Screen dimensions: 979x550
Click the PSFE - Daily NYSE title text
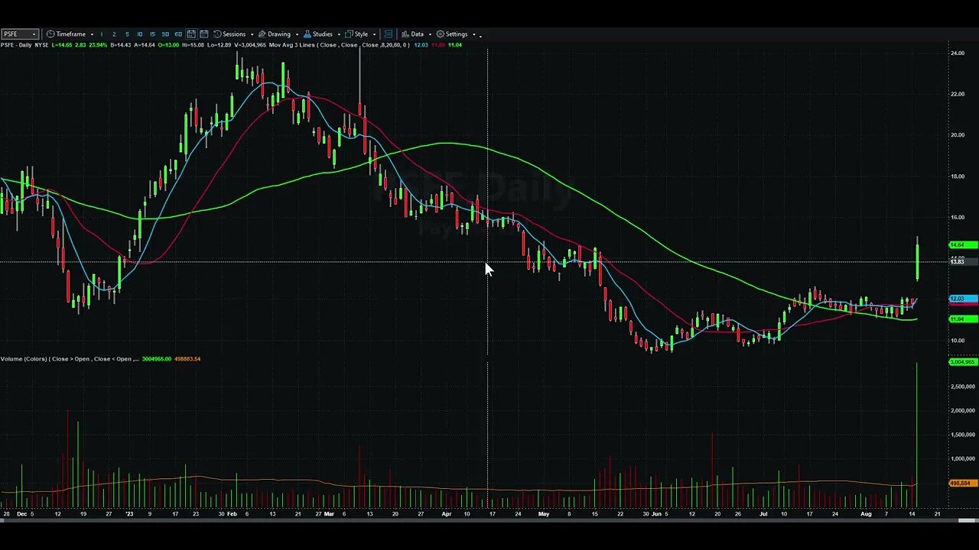point(24,45)
